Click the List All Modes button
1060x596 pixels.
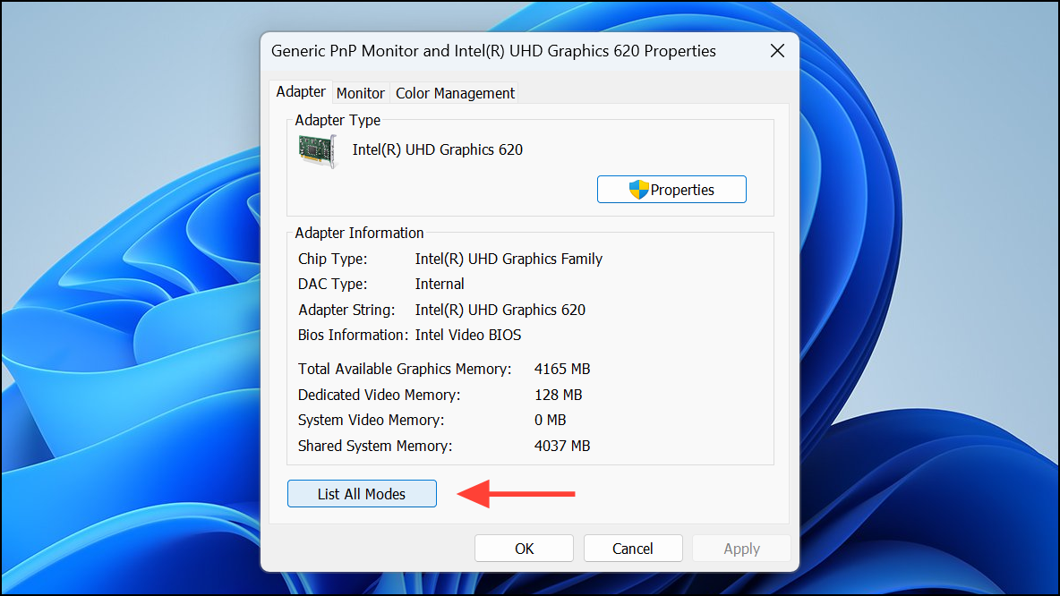point(362,493)
